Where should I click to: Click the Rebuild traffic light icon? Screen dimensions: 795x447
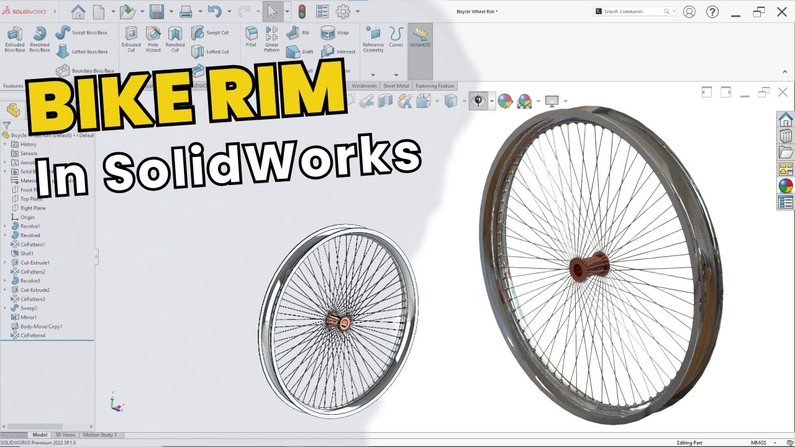tap(302, 11)
